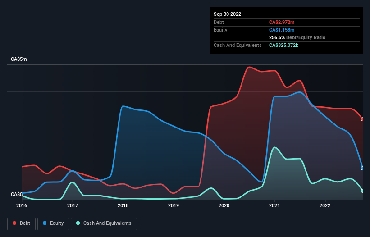The image size is (370, 237).
Task: Click the 2017 x-axis label
Action: [73, 205]
